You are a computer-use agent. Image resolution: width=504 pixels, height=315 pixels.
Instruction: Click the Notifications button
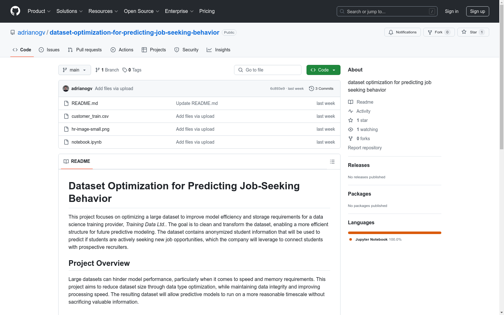(x=403, y=32)
